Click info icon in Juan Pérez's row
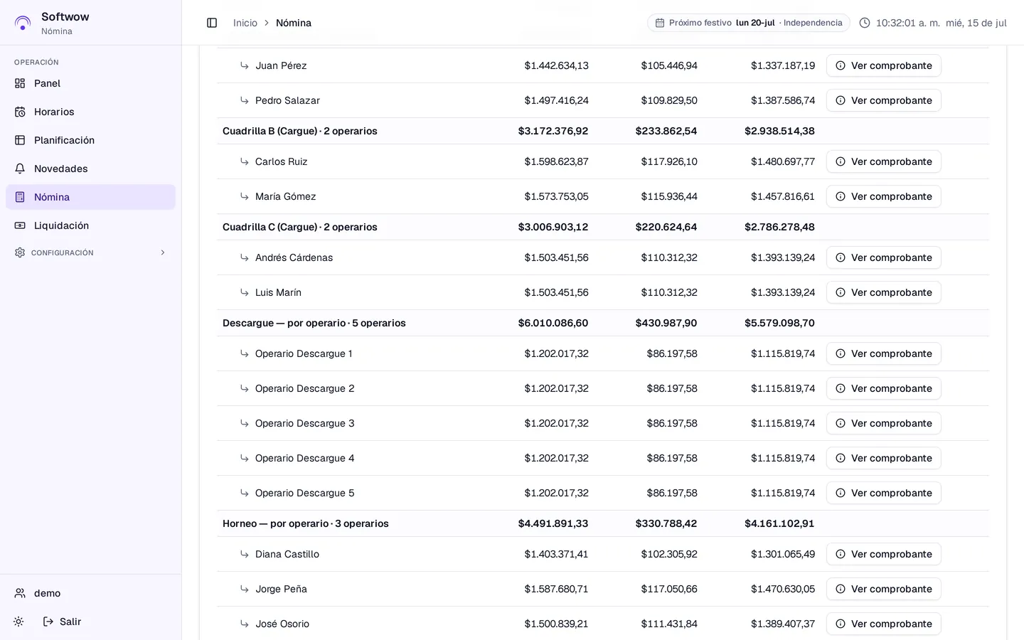This screenshot has height=640, width=1024. pos(841,65)
